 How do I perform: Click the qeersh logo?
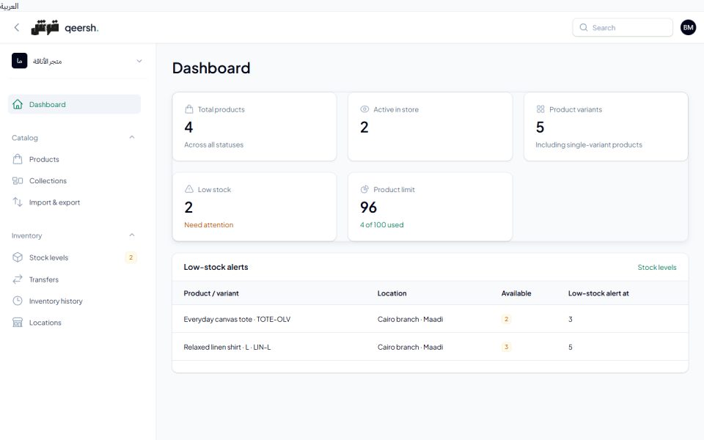point(65,27)
